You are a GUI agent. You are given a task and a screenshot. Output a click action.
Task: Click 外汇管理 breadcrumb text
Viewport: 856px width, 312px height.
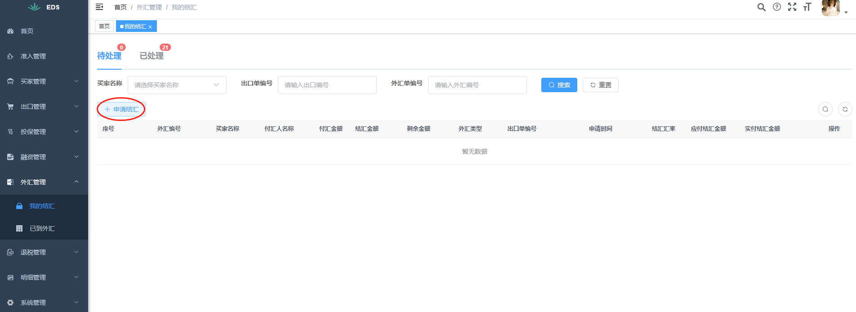coord(149,7)
